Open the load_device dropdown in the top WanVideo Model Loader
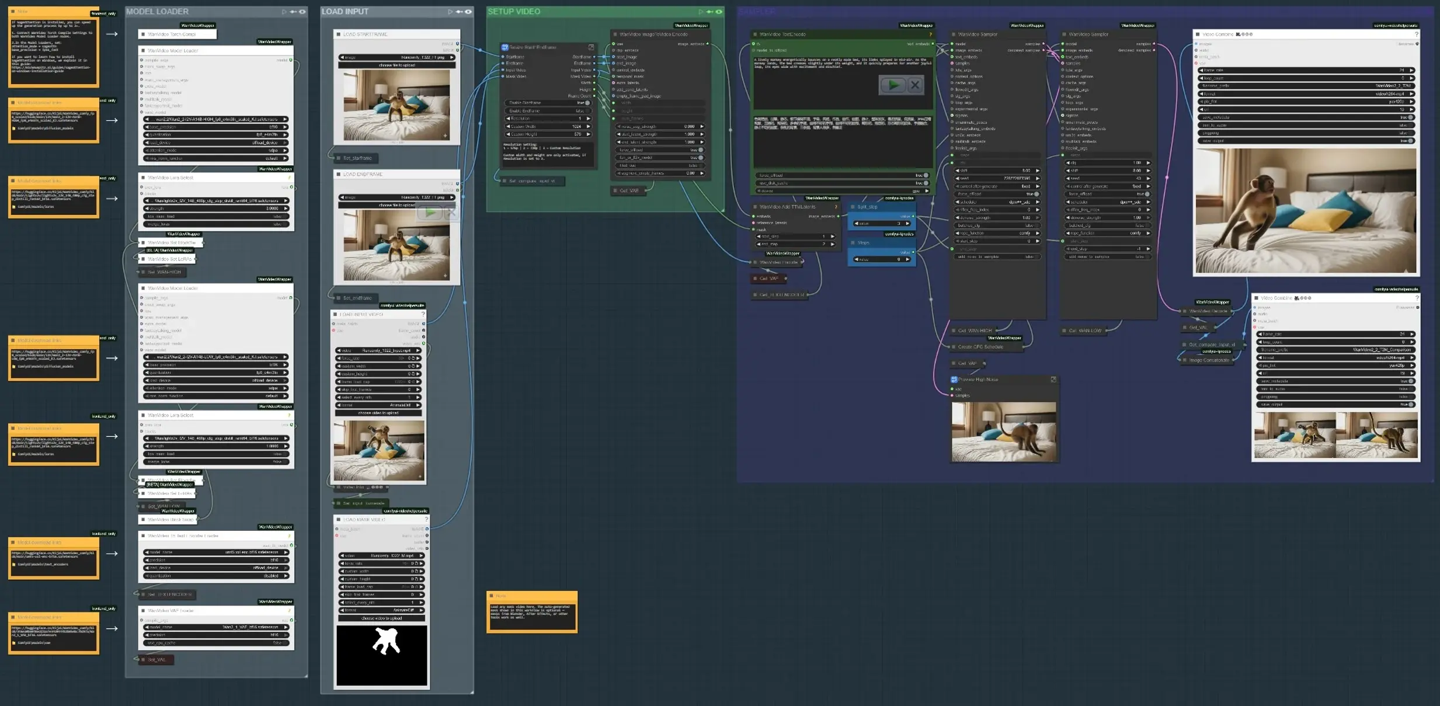The width and height of the screenshot is (1440, 706). [216, 142]
